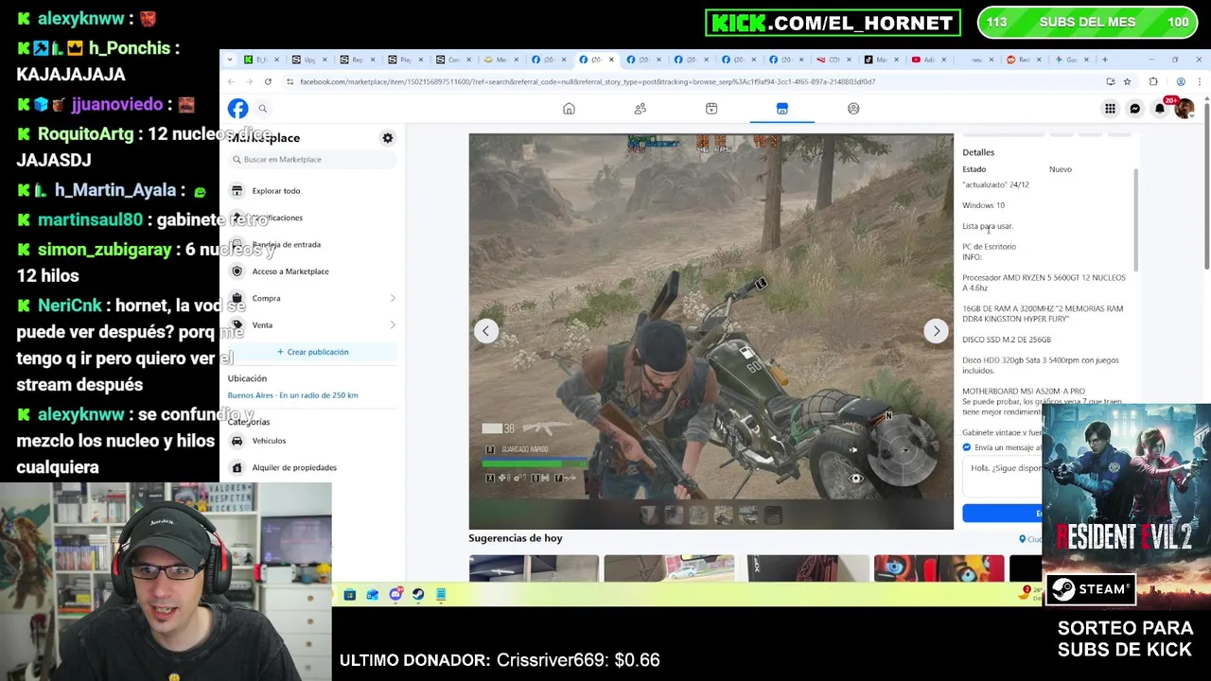Open the Marketplace settings gear
This screenshot has width=1211, height=681.
tap(387, 138)
